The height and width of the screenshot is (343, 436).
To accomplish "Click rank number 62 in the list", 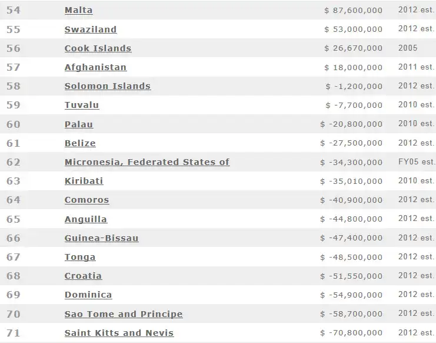I will (13, 162).
